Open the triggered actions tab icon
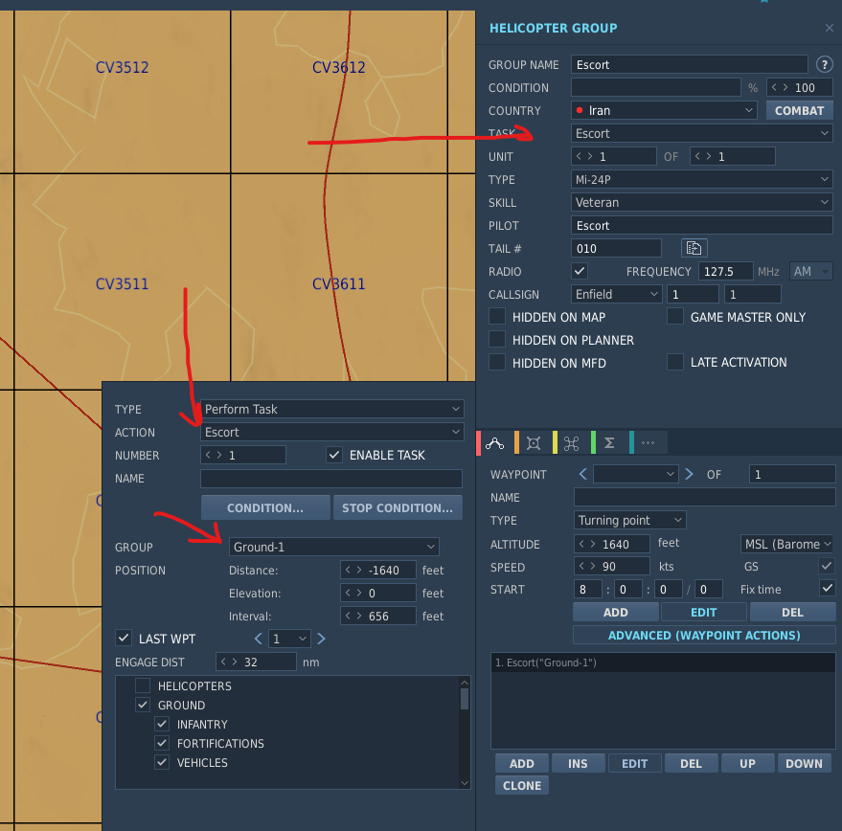842x831 pixels. pos(571,443)
